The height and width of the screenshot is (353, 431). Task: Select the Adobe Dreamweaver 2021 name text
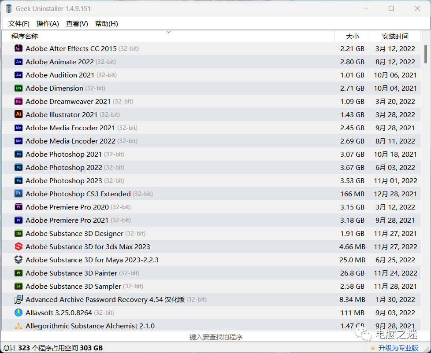point(68,101)
